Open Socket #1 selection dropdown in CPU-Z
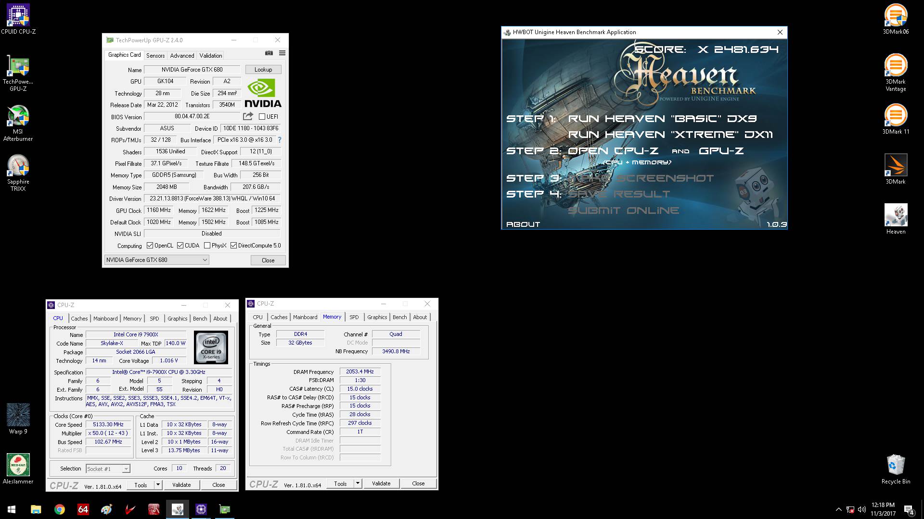The image size is (924, 519). coord(108,469)
